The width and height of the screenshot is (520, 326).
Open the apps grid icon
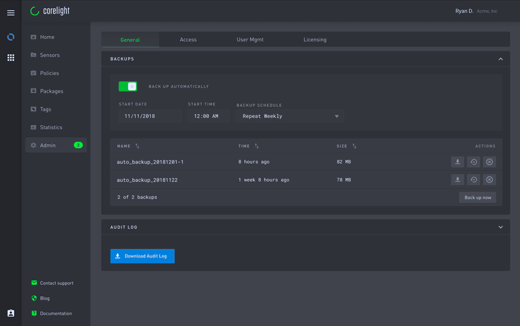[11, 57]
